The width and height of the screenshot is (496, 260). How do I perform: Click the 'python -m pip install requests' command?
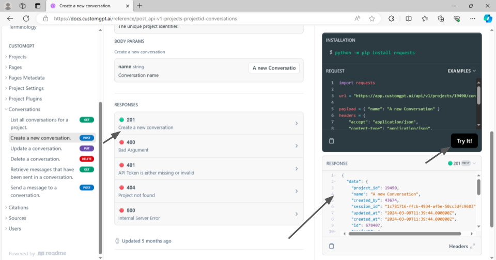(375, 53)
